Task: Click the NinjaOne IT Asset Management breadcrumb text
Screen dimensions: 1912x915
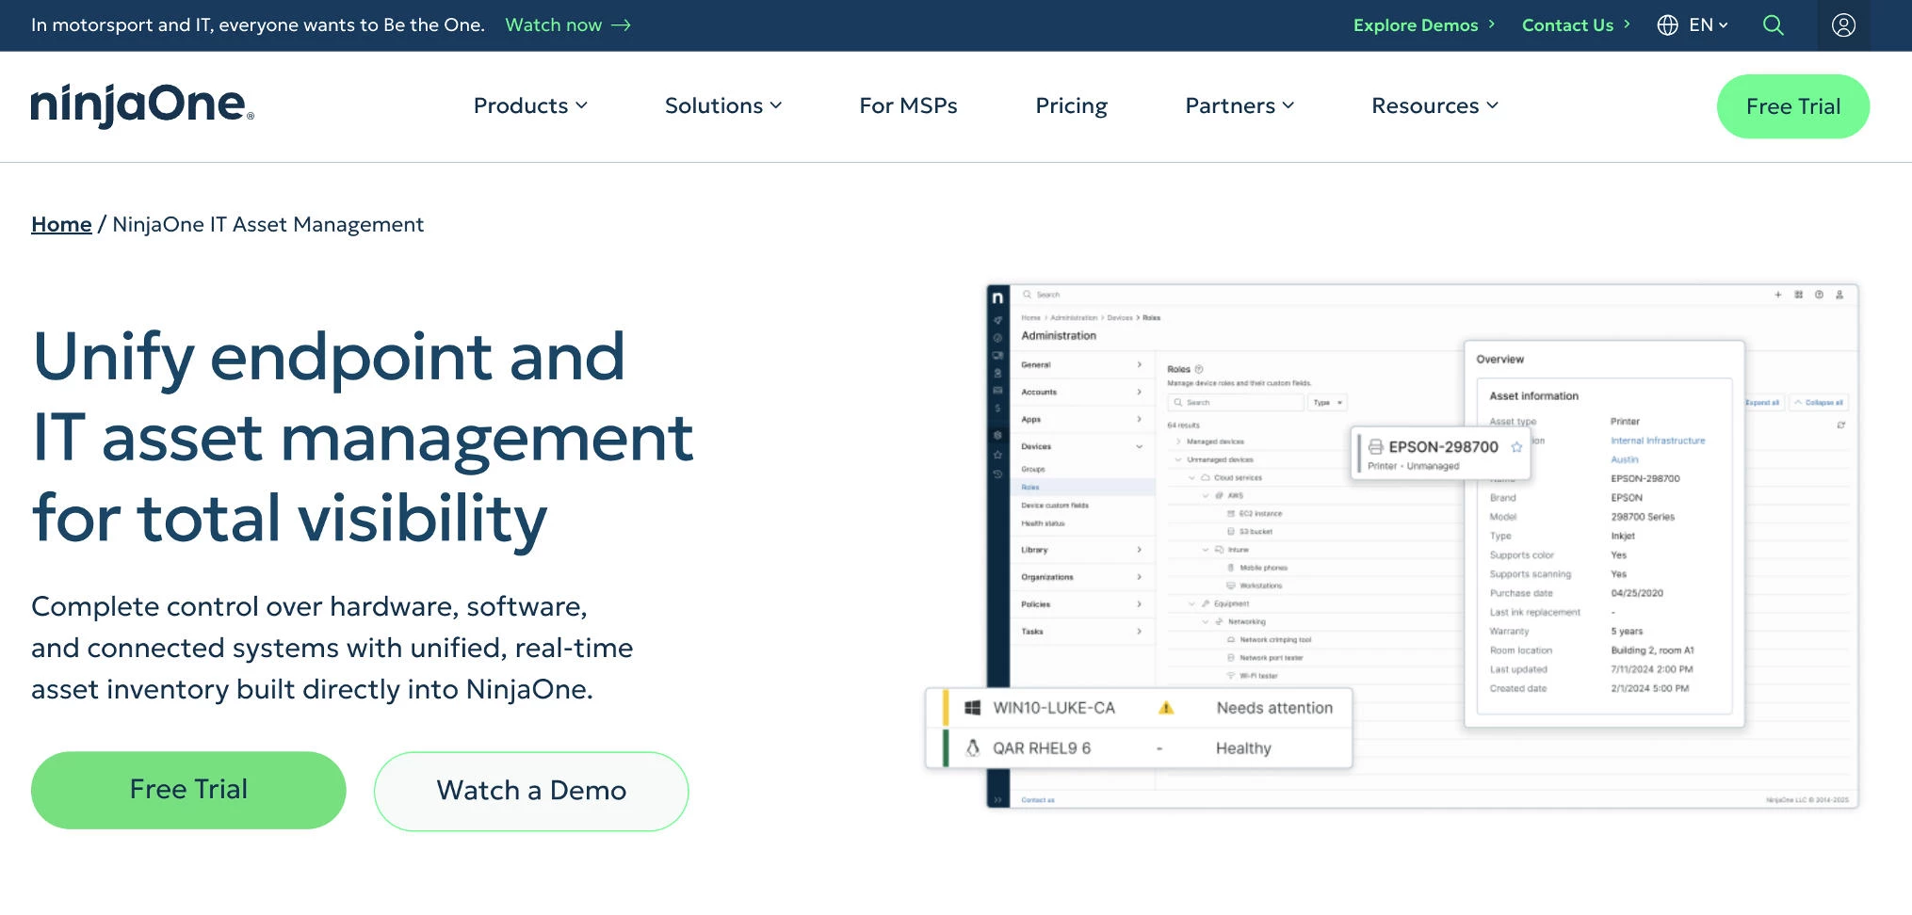Action: pyautogui.click(x=267, y=224)
